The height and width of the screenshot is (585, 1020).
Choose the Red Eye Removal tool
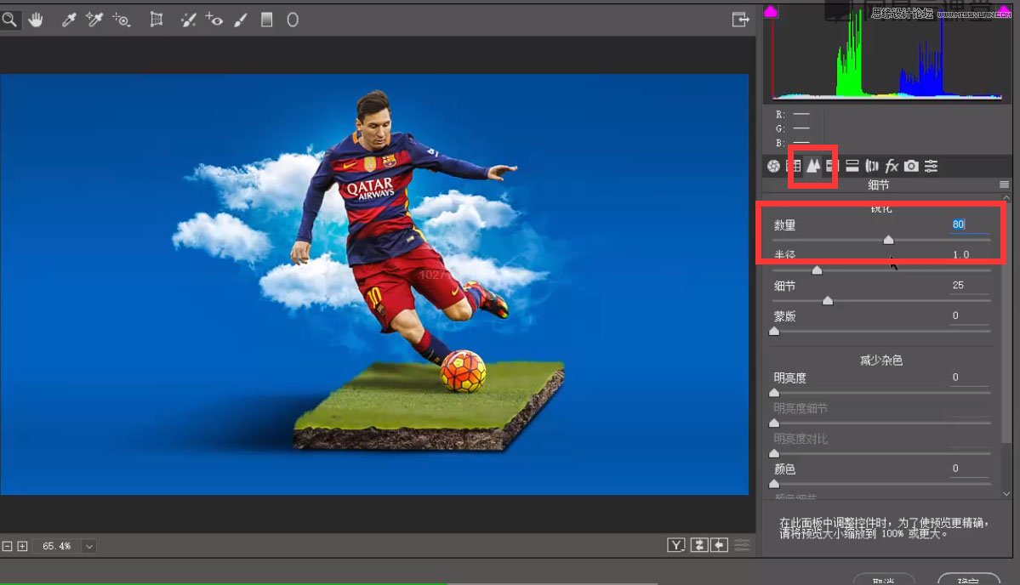click(214, 20)
